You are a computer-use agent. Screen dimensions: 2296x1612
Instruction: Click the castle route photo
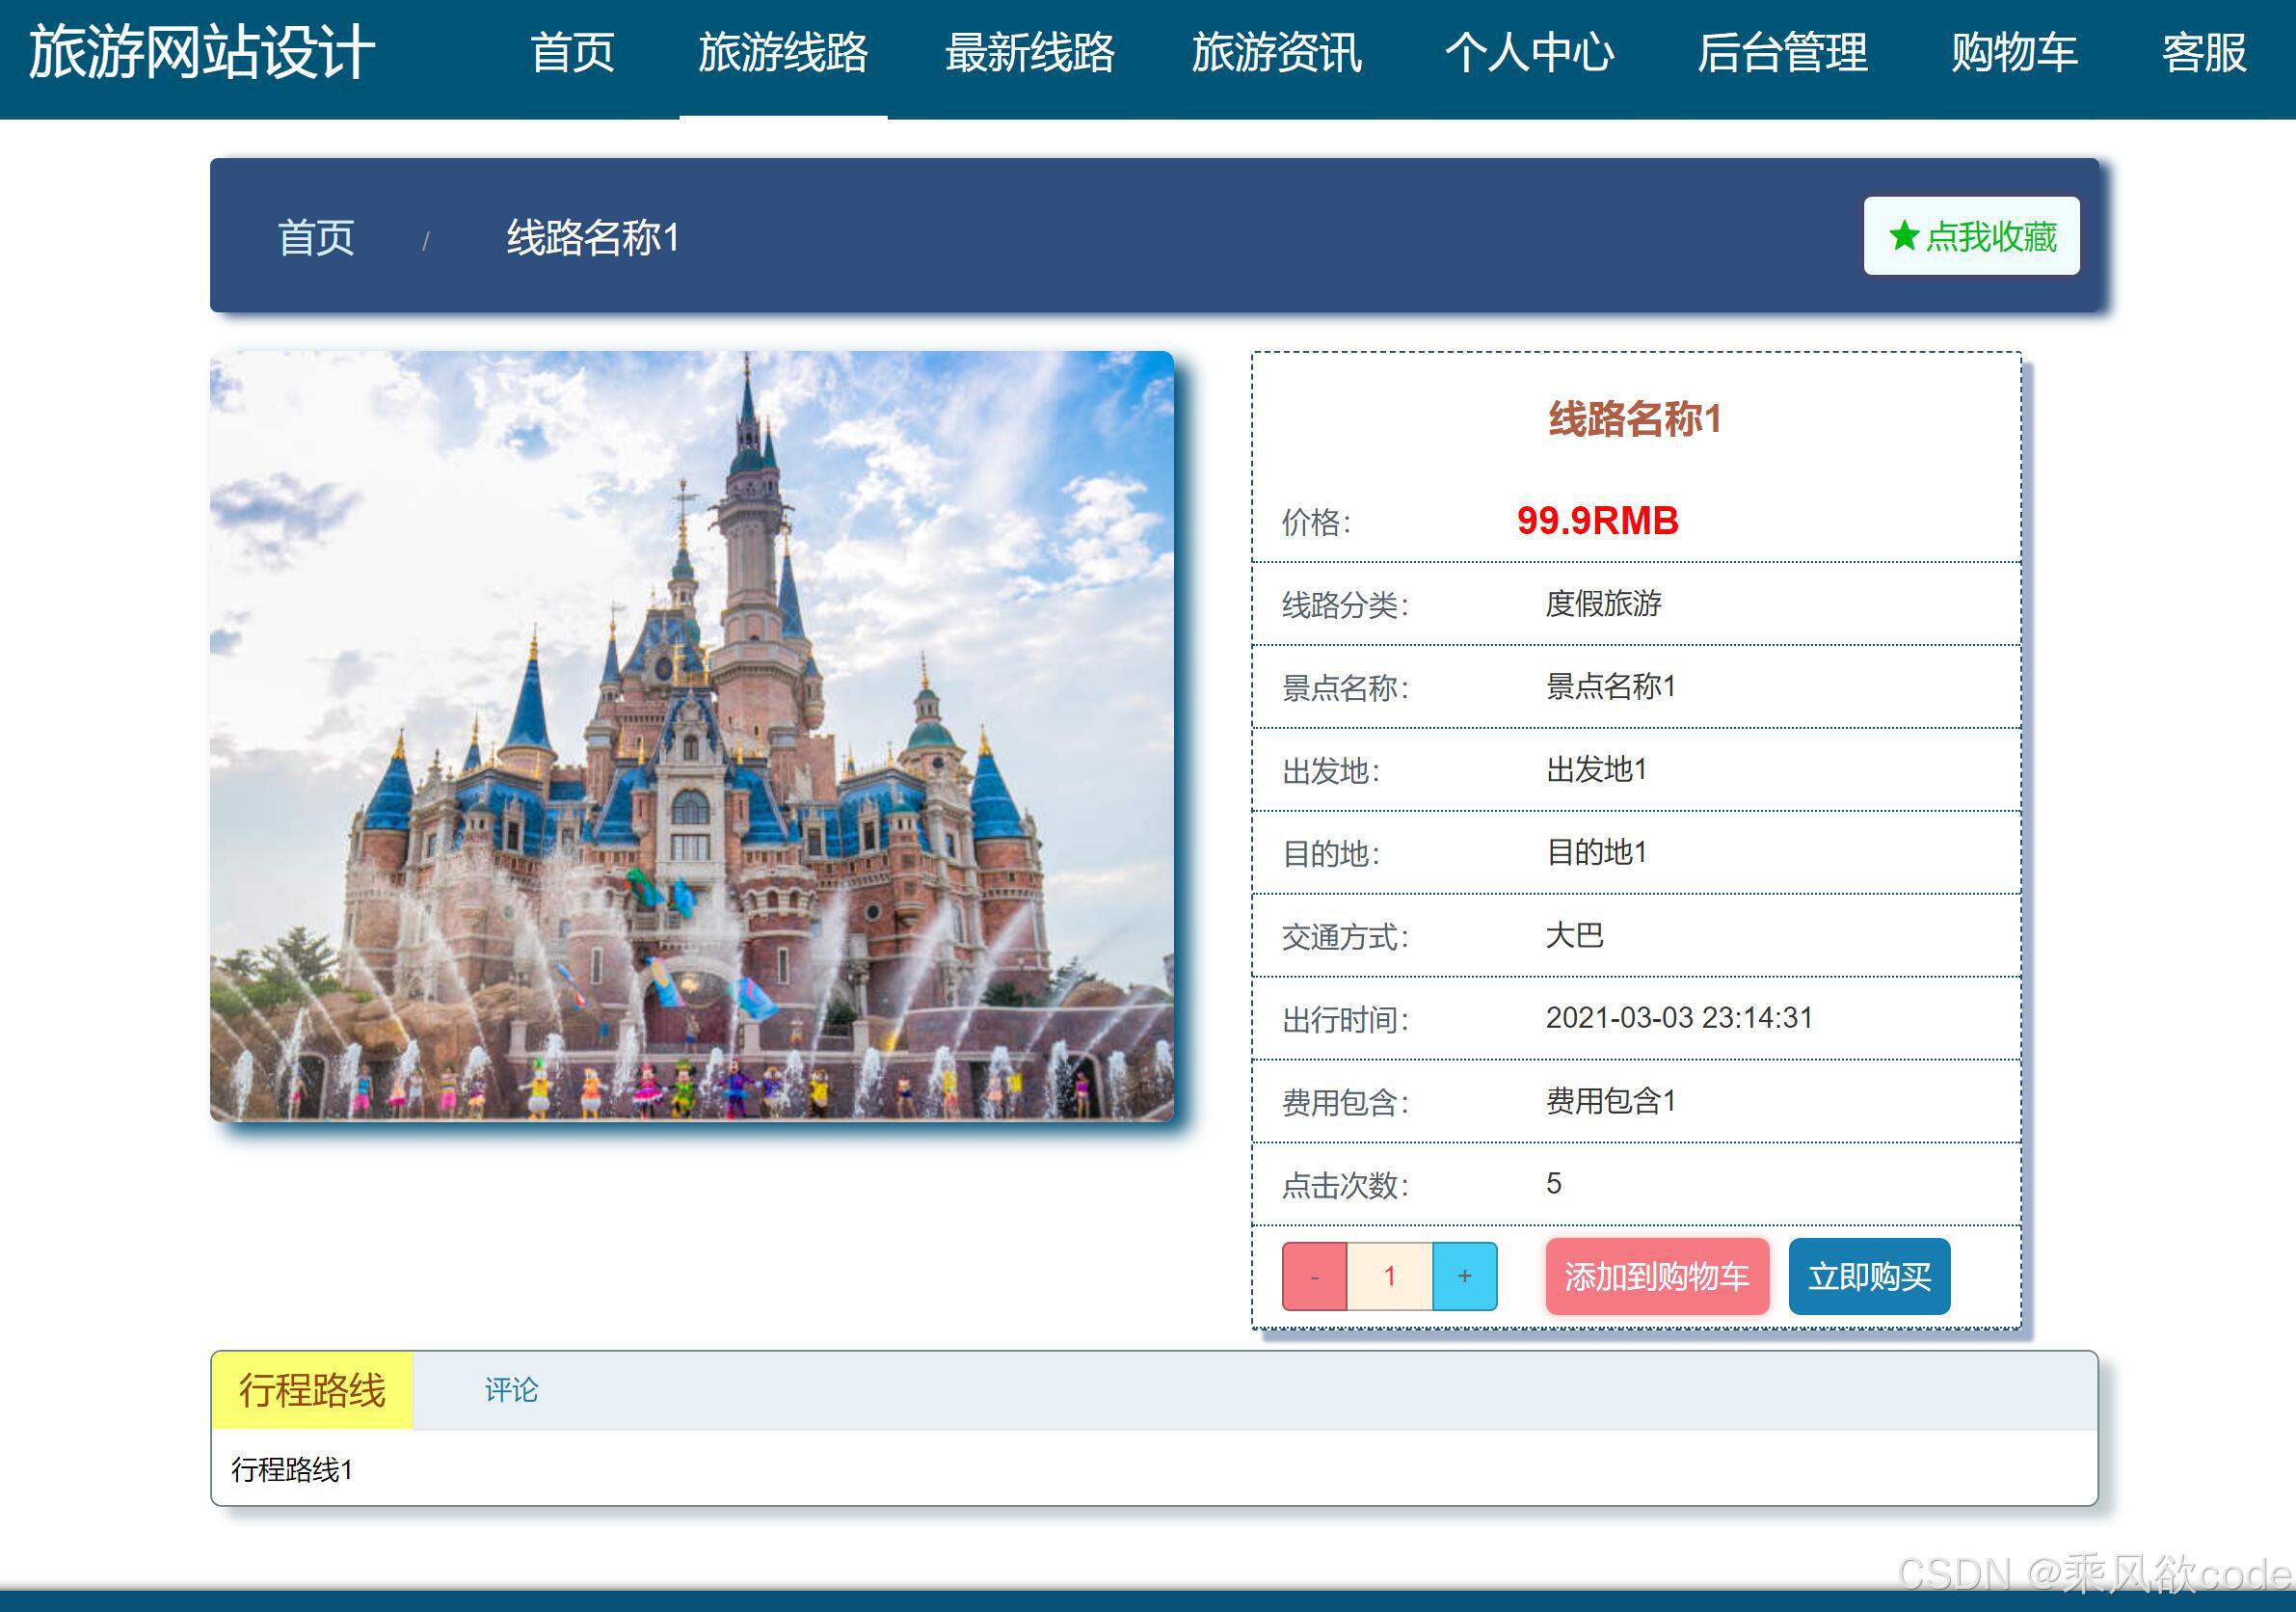(x=691, y=735)
